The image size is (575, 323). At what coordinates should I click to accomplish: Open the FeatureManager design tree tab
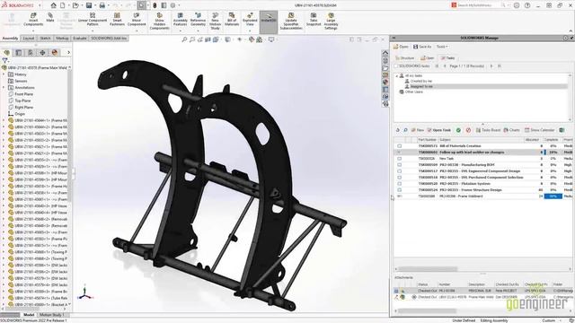6,53
